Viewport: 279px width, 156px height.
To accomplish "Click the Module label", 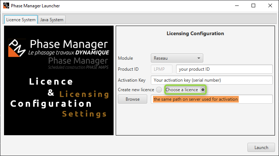I will (x=125, y=58).
